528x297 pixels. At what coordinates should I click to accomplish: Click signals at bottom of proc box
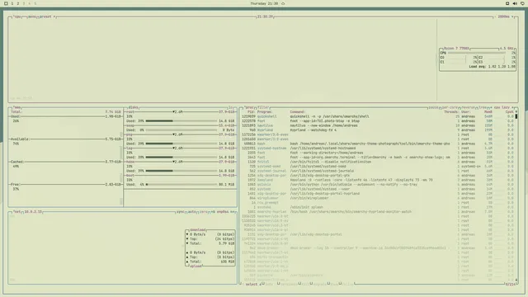(x=320, y=284)
